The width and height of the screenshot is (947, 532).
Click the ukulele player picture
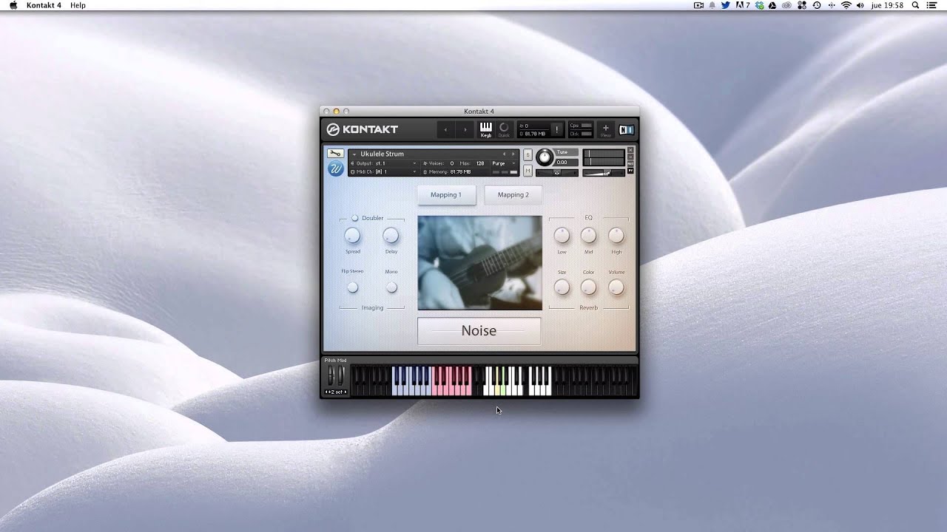[479, 263]
